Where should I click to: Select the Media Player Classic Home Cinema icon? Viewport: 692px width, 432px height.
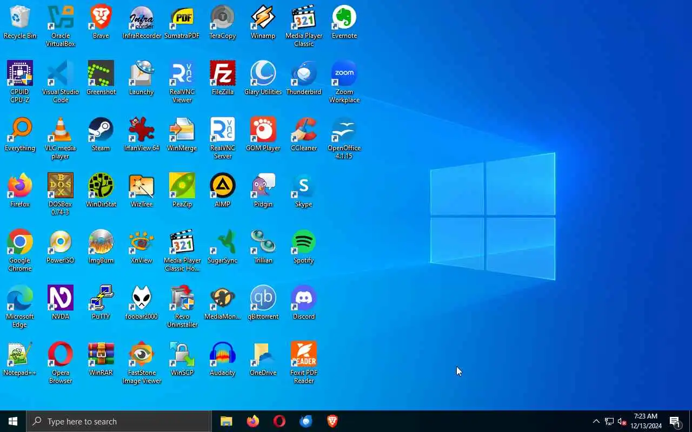tap(182, 251)
